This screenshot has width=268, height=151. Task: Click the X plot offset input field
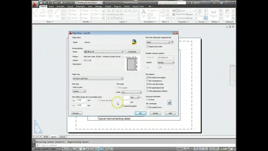click(x=81, y=100)
